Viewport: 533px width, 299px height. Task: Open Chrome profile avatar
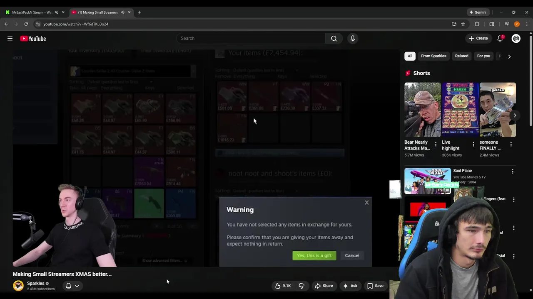point(517,24)
